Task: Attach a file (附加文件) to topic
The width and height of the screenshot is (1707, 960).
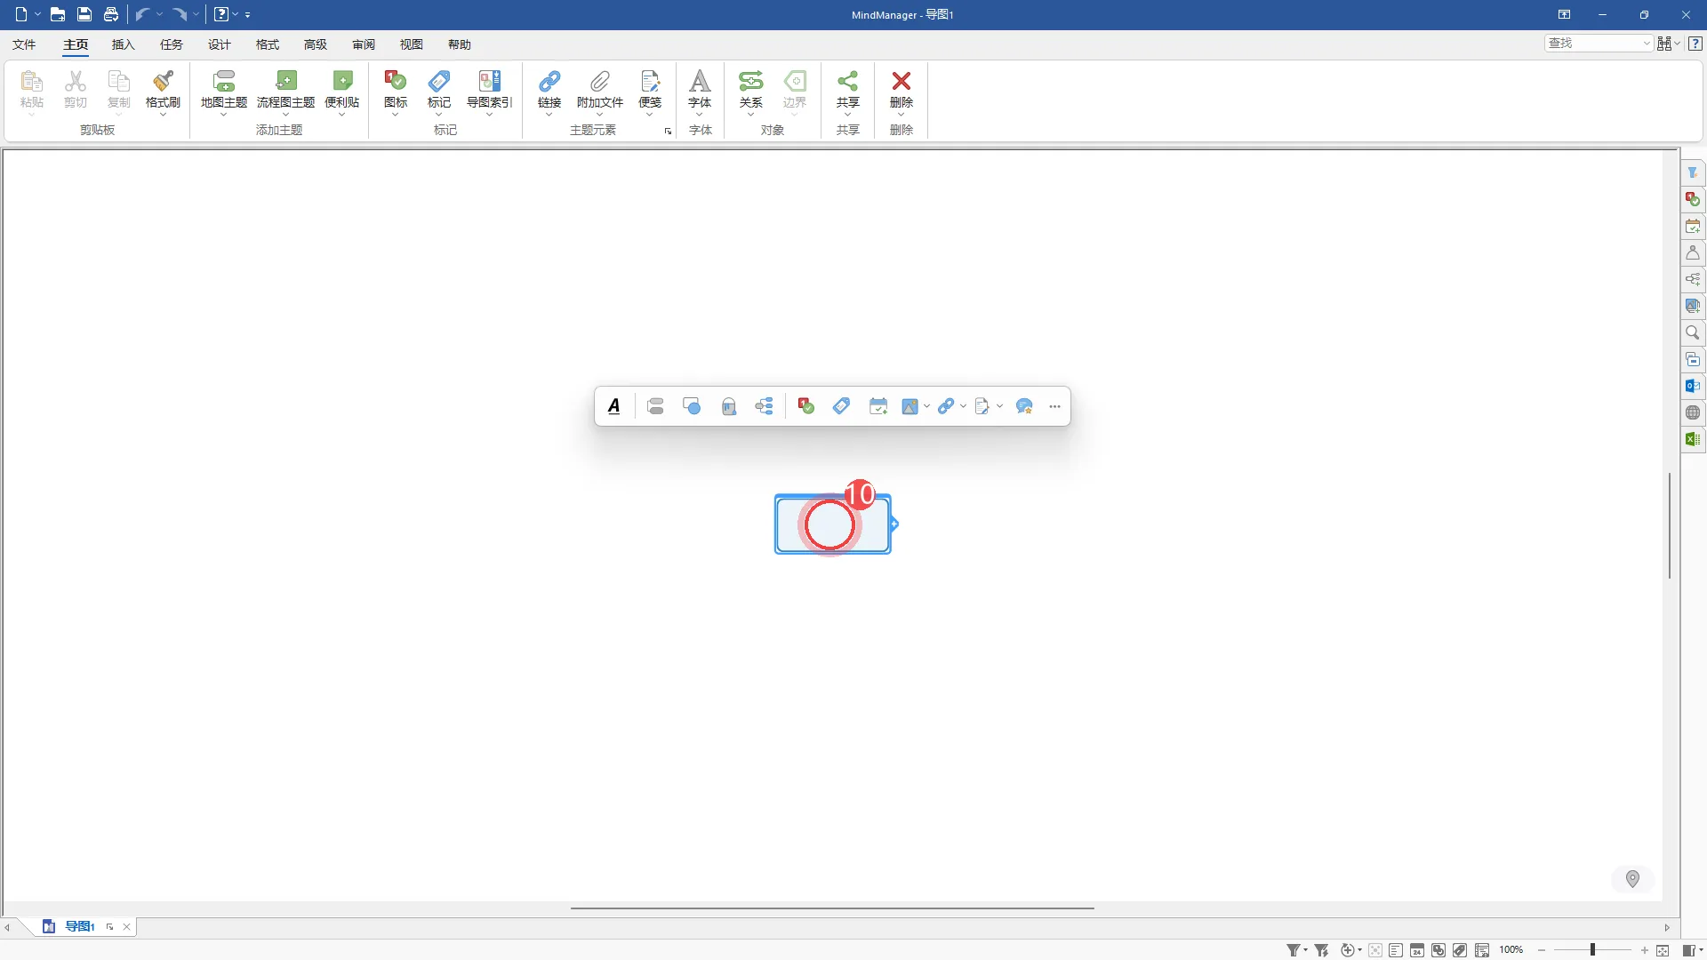Action: pos(600,90)
